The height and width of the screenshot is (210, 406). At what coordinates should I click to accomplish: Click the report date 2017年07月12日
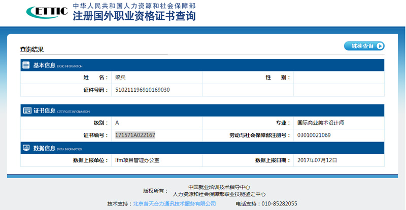point(317,160)
